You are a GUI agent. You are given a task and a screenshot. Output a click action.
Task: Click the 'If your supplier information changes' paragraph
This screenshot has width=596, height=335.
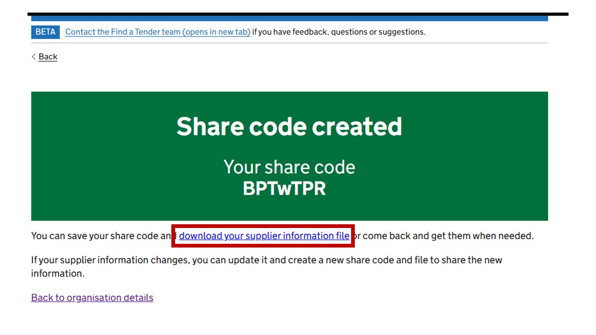[266, 260]
